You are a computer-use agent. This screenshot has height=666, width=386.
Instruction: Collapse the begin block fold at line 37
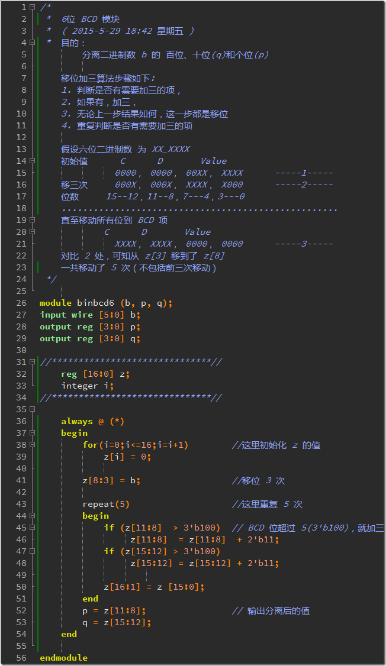click(33, 433)
